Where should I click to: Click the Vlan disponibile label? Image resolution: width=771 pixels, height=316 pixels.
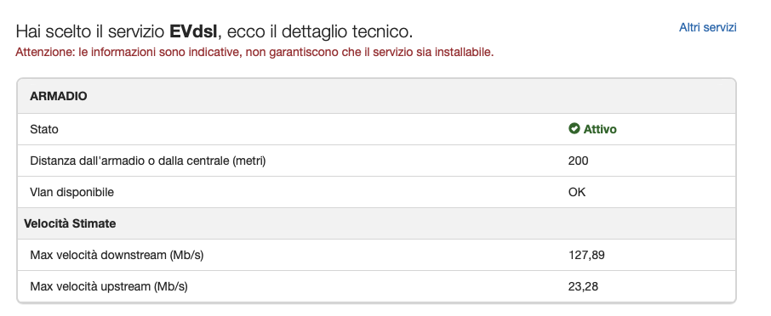pos(71,192)
